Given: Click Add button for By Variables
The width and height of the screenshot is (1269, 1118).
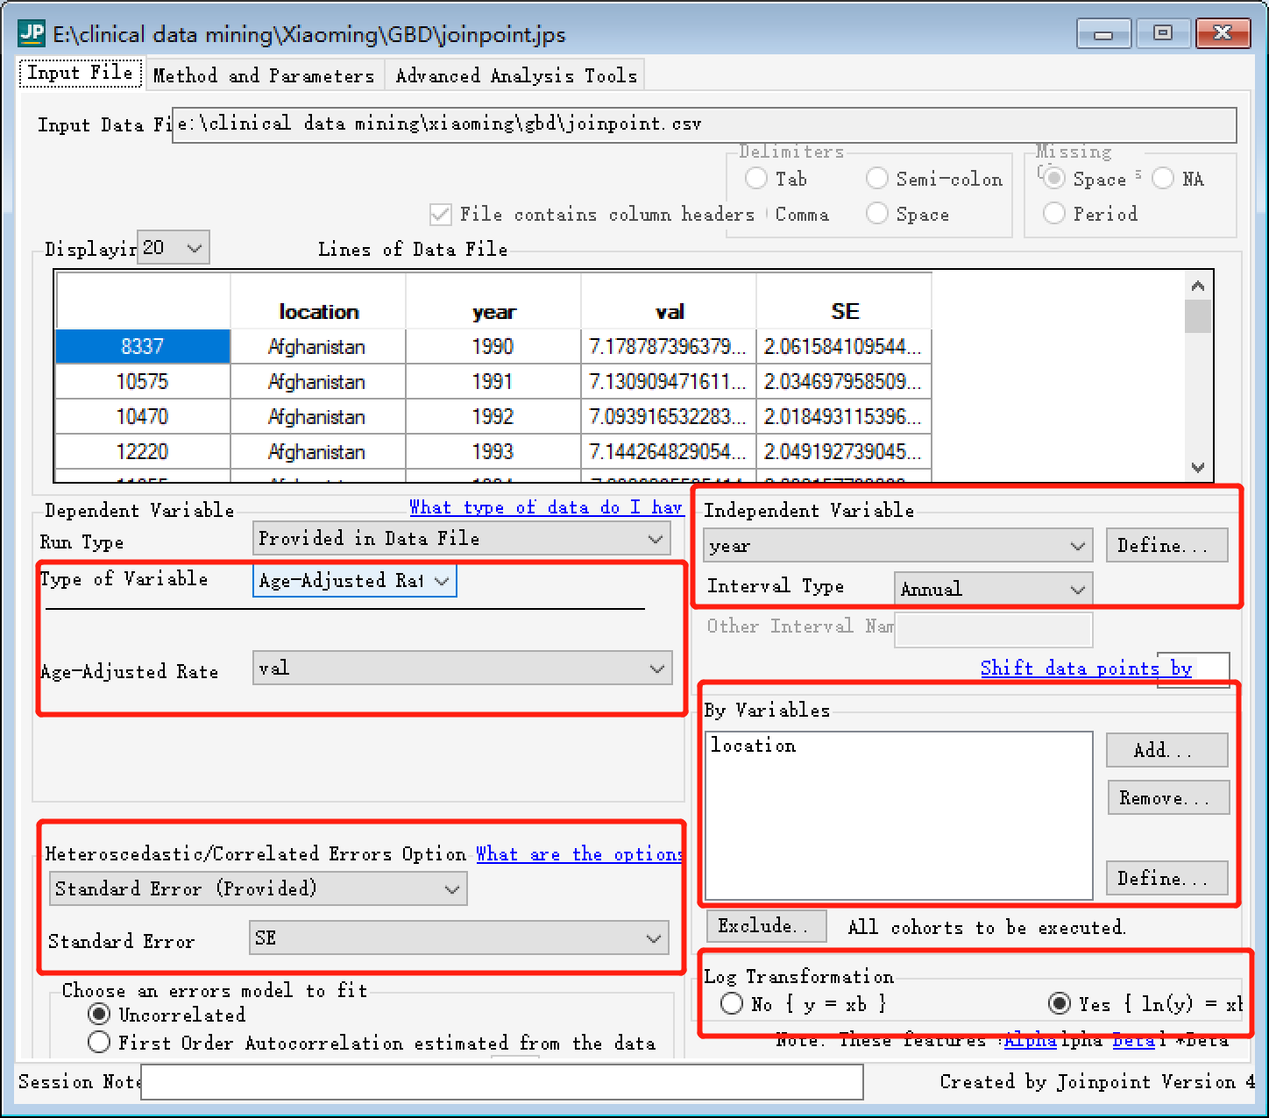Looking at the screenshot, I should 1166,750.
